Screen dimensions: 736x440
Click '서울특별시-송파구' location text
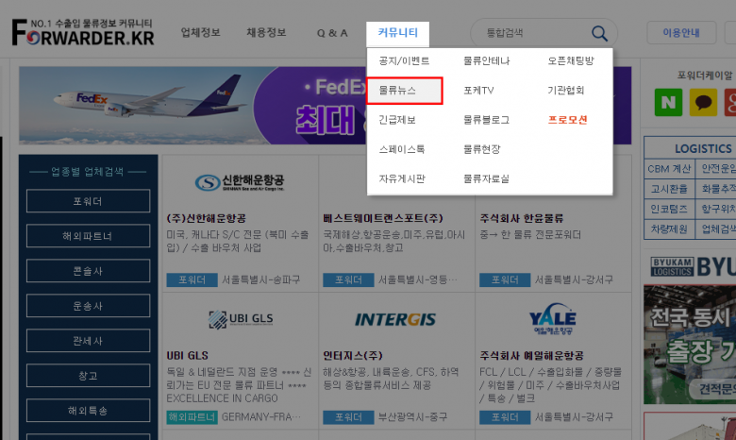[260, 279]
